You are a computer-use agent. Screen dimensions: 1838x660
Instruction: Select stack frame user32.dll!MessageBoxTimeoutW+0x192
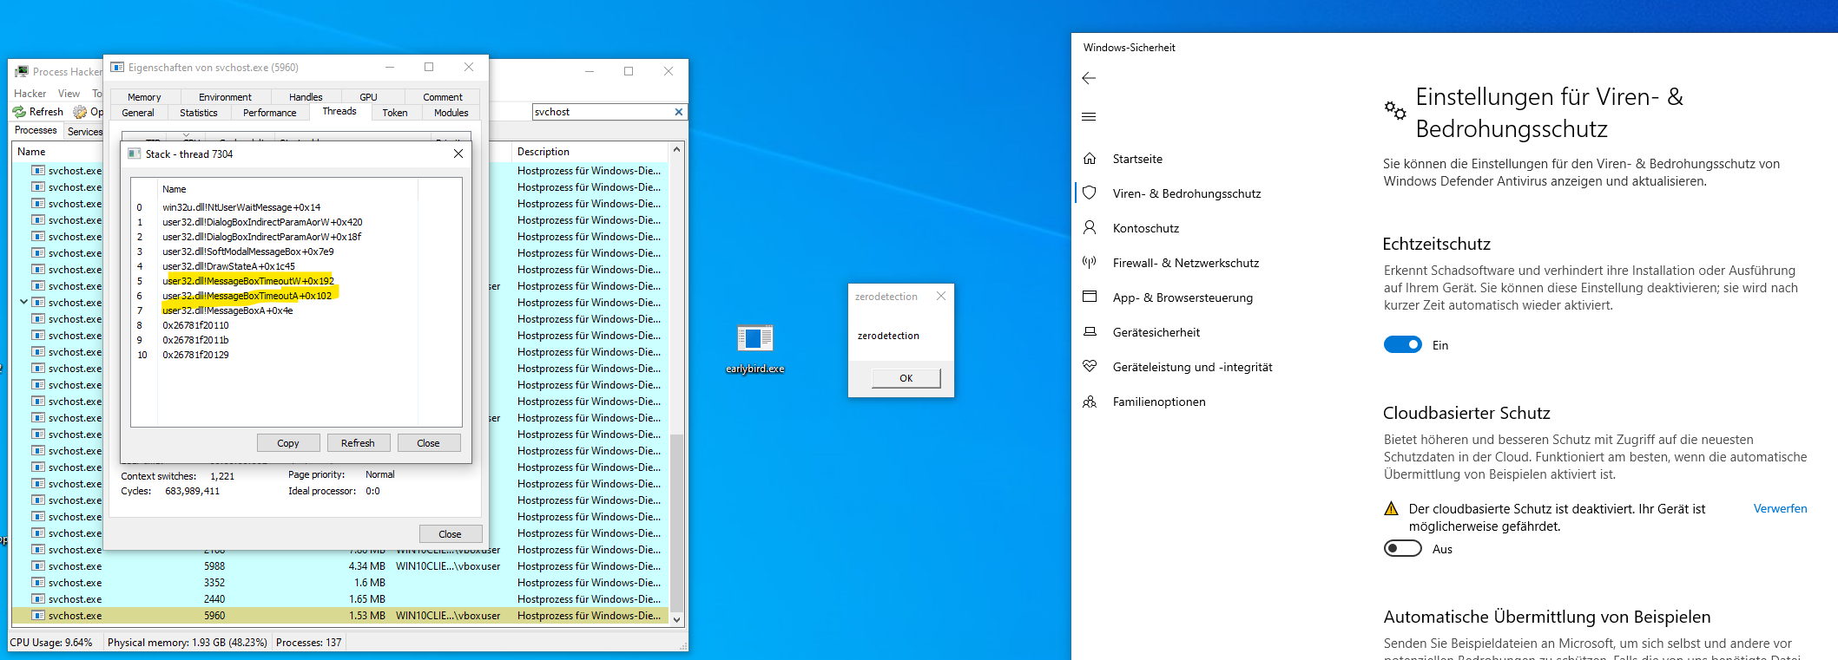click(248, 281)
